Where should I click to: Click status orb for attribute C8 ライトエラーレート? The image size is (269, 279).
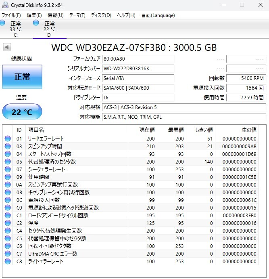click(8, 261)
